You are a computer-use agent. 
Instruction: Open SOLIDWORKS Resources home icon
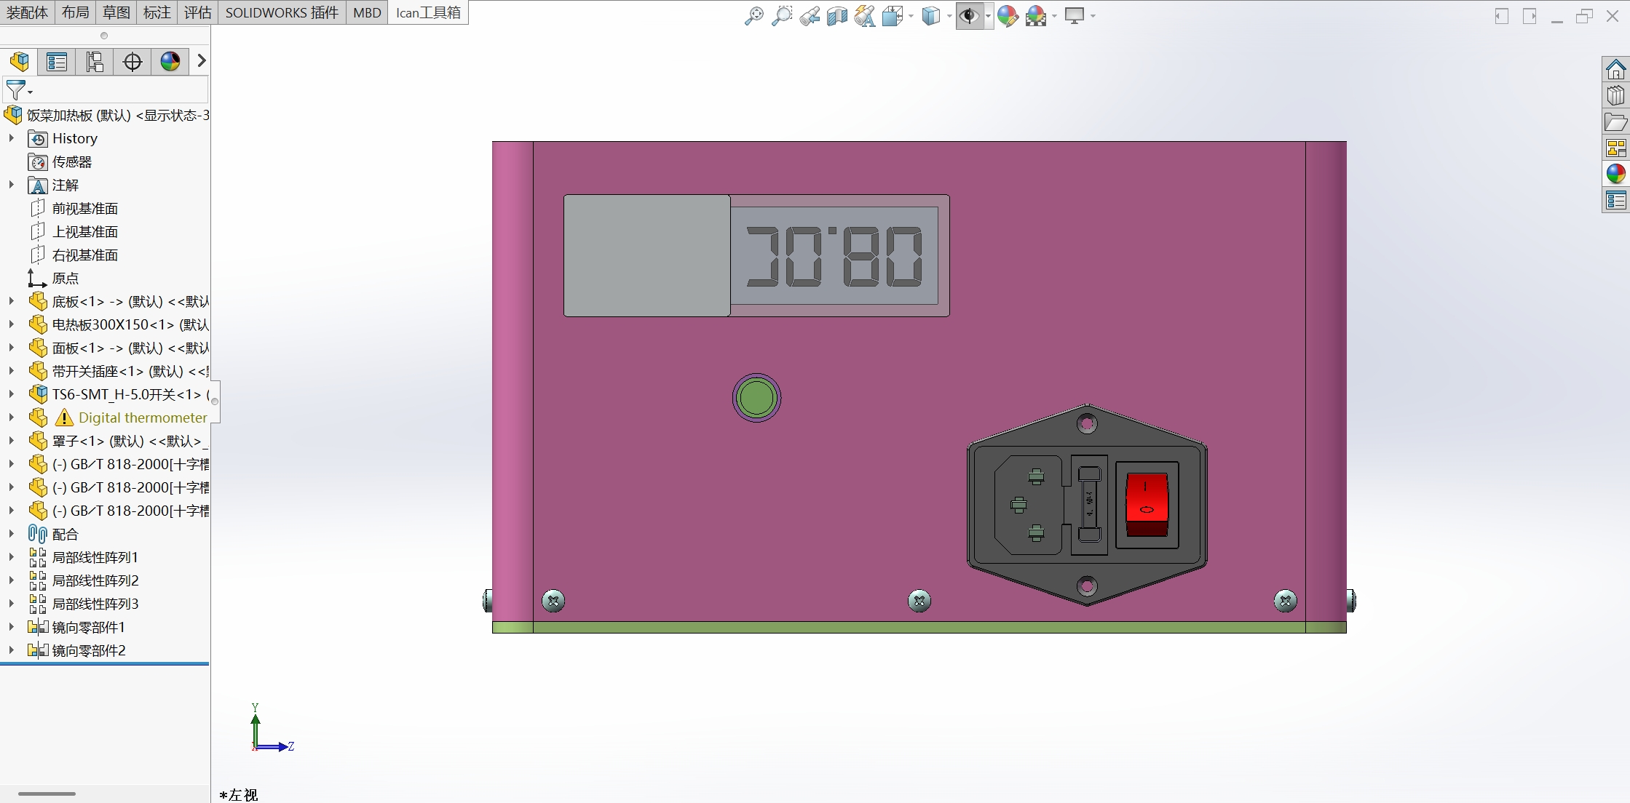[1615, 70]
